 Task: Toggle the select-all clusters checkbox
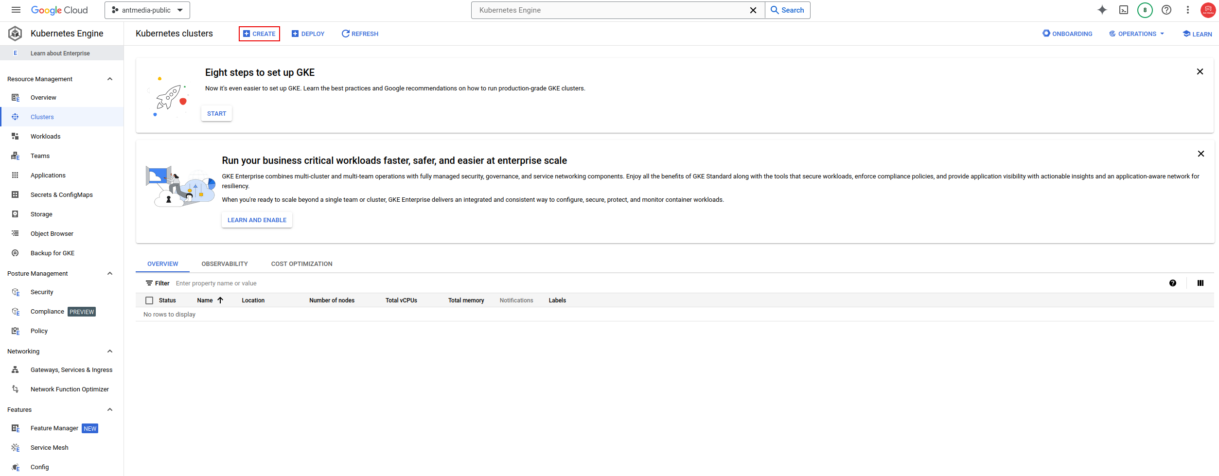point(149,300)
